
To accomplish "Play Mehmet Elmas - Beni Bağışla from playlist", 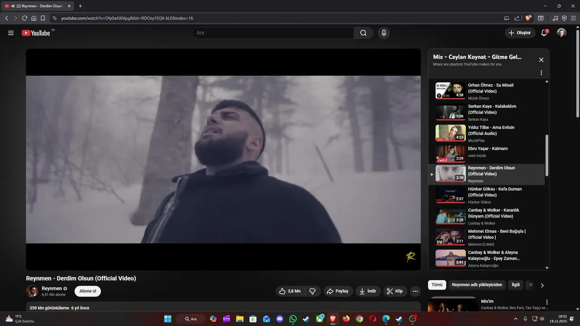I will coord(487,238).
